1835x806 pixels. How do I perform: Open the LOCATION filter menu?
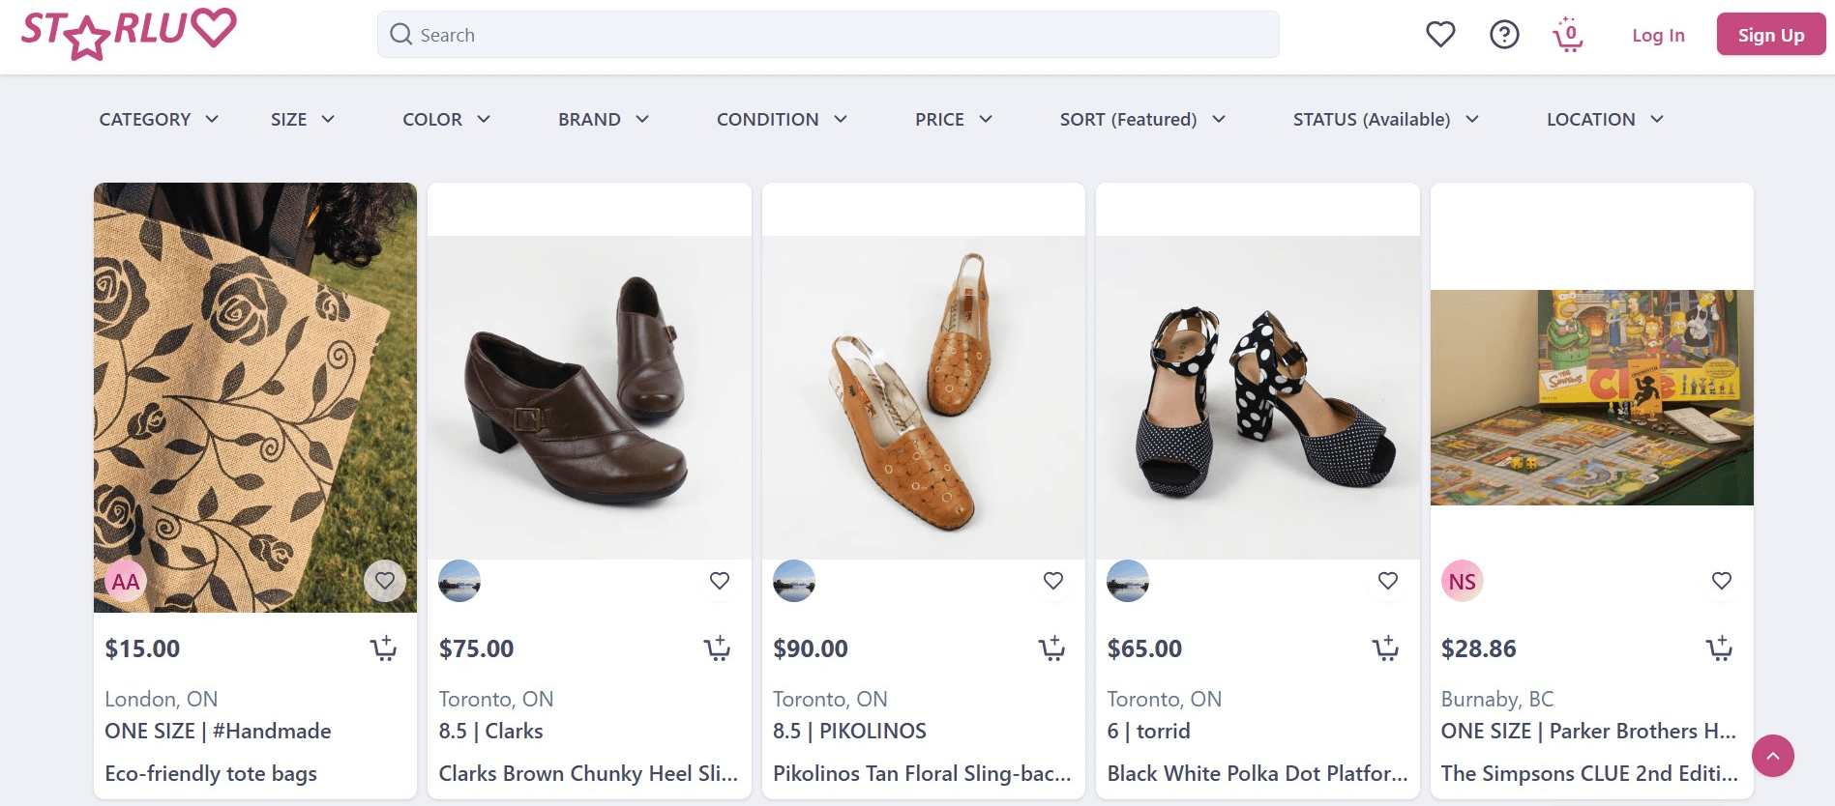[x=1605, y=119]
